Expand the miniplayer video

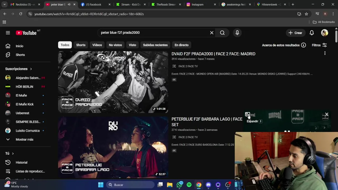click(x=247, y=115)
